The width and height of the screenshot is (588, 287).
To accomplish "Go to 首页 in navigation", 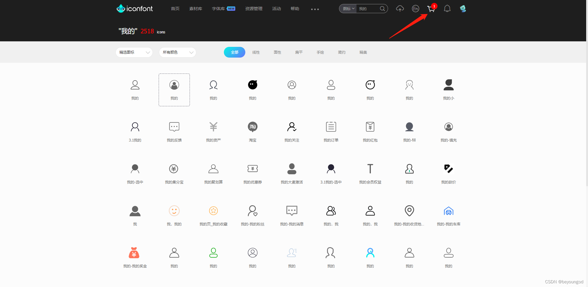I will pyautogui.click(x=175, y=9).
